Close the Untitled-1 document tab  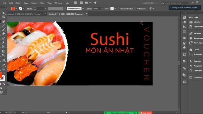[86, 14]
